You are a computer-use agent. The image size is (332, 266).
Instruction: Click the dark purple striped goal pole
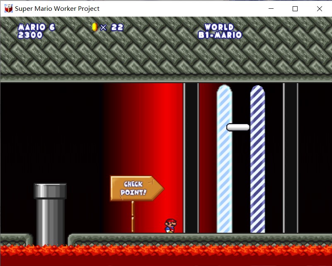[x=257, y=159]
